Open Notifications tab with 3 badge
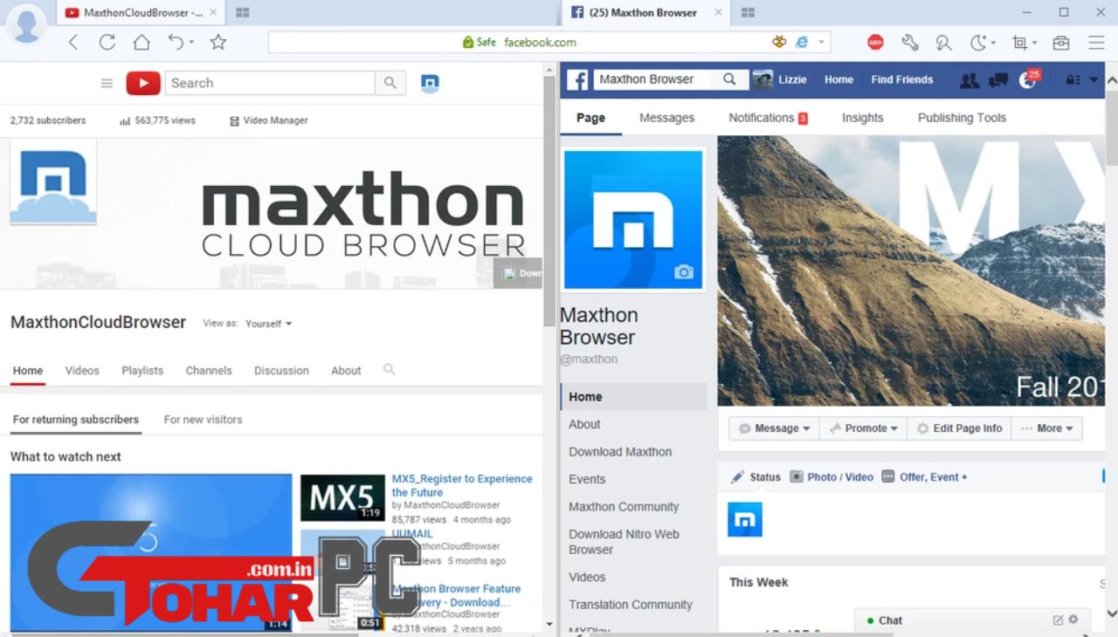Screen dimensions: 1118x637 pos(768,118)
